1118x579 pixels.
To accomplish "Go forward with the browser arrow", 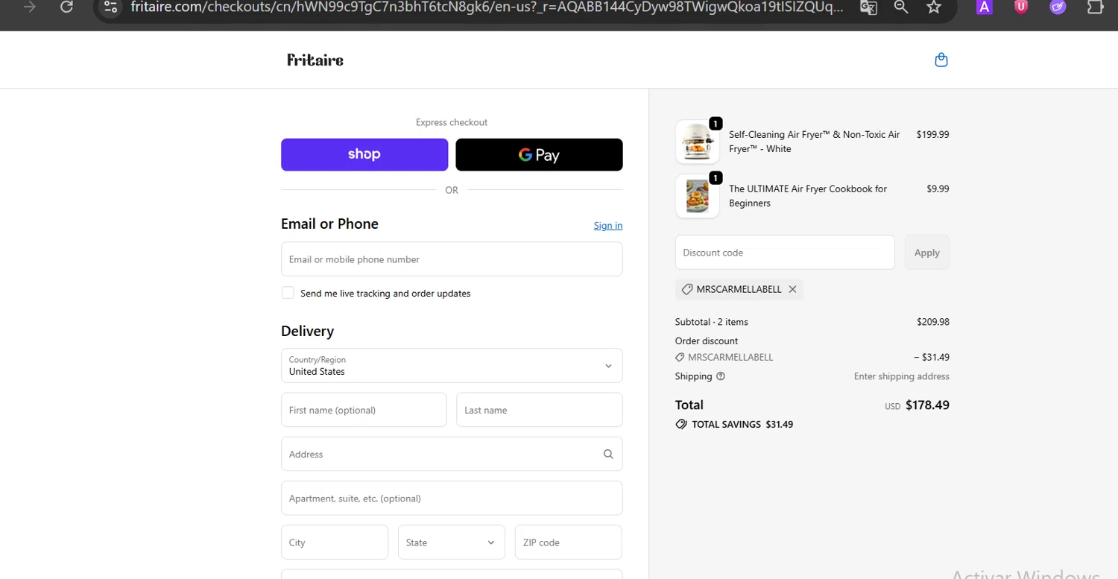I will [x=30, y=7].
